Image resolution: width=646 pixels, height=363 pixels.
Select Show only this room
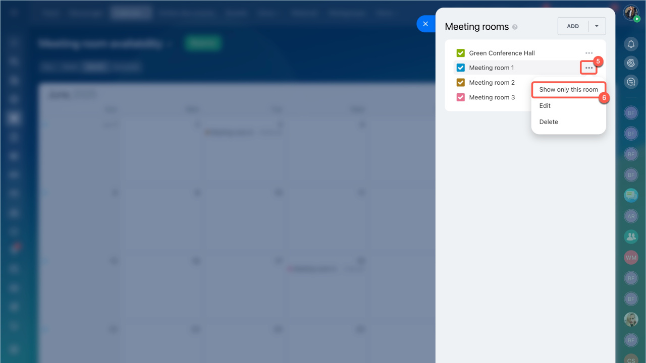pyautogui.click(x=568, y=90)
